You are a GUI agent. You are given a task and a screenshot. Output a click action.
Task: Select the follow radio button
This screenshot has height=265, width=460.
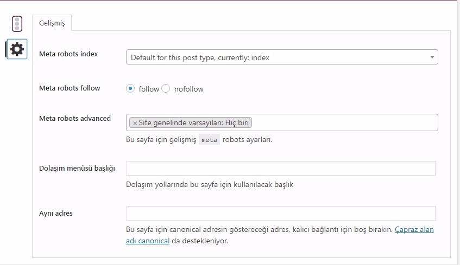(130, 88)
